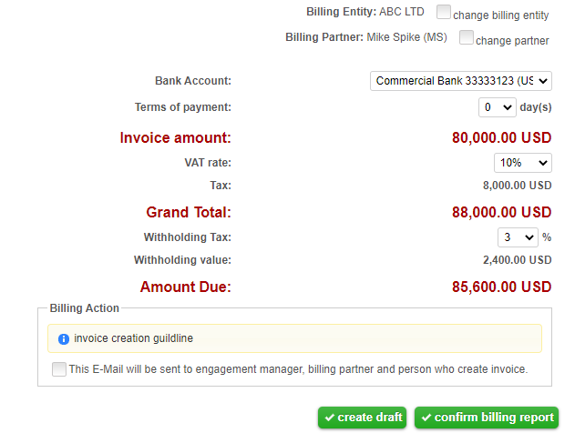Click the Grand Total value 88,000.00 USD
The height and width of the screenshot is (433, 575).
501,213
